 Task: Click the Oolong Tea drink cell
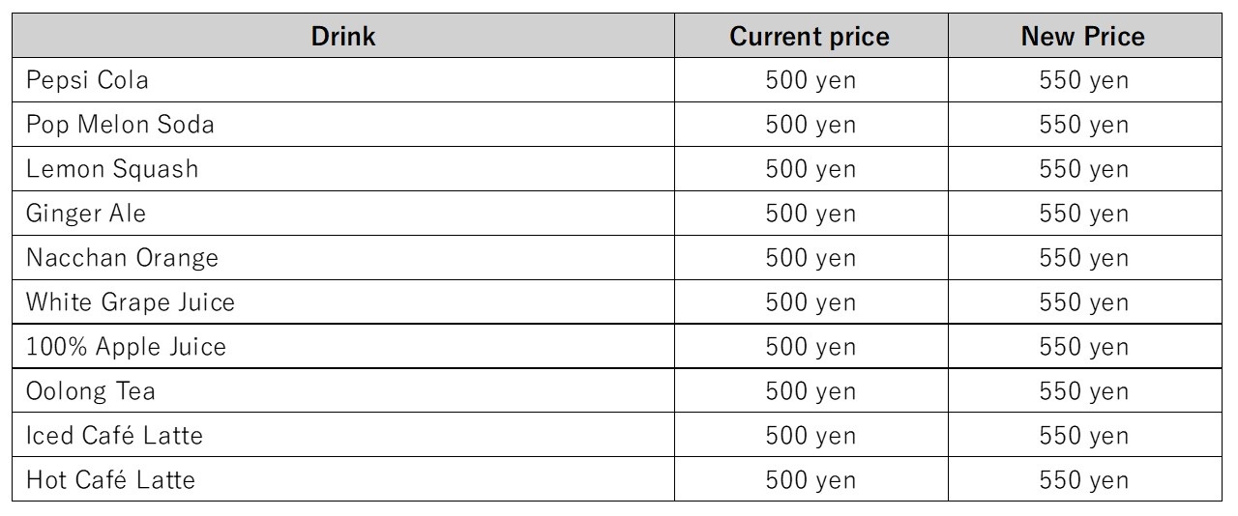coord(91,391)
